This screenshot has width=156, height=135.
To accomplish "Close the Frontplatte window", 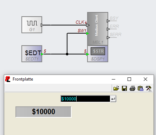I will [145, 79].
